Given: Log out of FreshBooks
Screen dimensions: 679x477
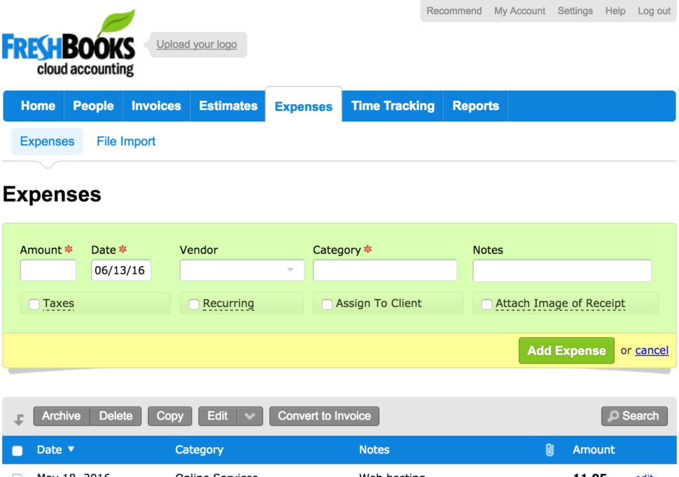Looking at the screenshot, I should tap(654, 11).
